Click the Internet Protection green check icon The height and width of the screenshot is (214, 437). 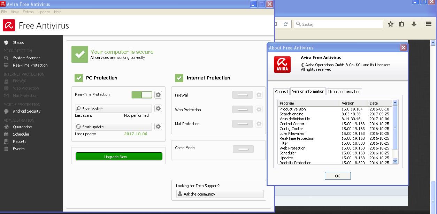point(179,78)
